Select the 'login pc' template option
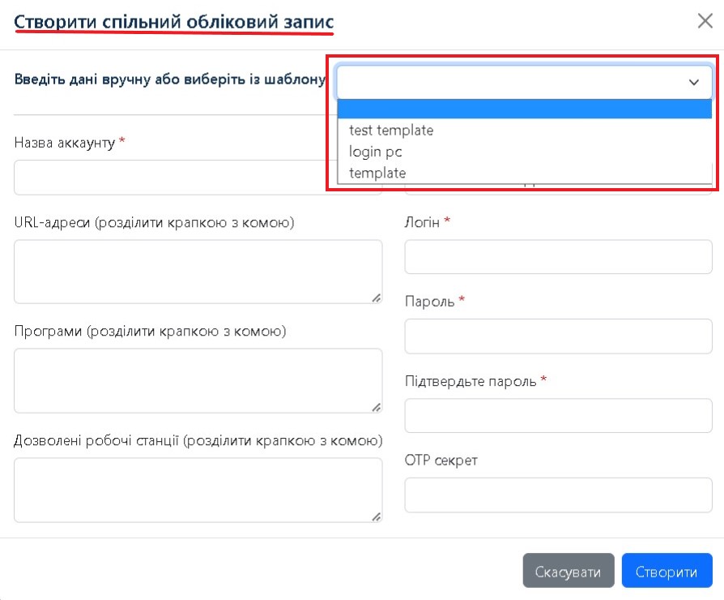The image size is (724, 600). coord(376,152)
